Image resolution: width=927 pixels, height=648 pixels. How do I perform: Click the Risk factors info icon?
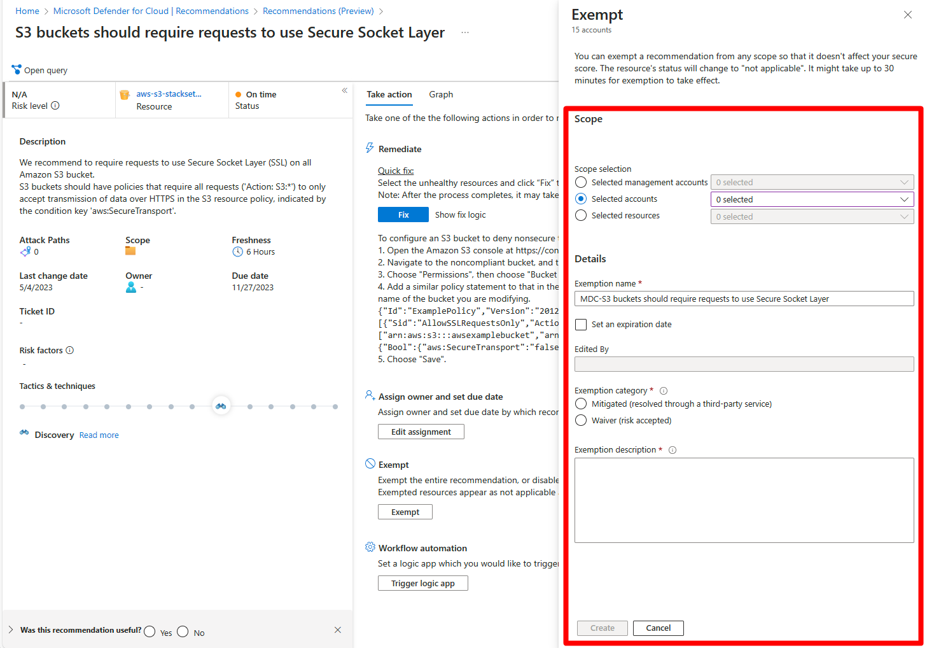(70, 350)
